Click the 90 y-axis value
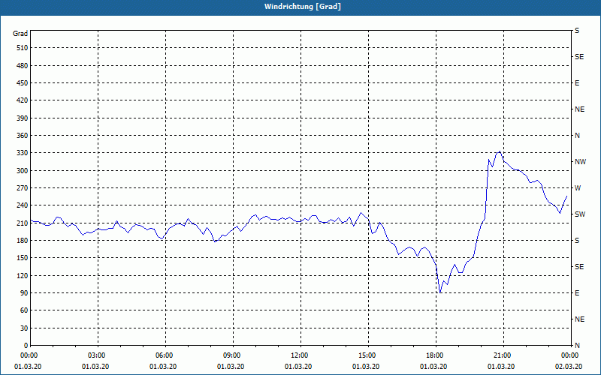Screen dimensions: 601x375 click(24, 293)
